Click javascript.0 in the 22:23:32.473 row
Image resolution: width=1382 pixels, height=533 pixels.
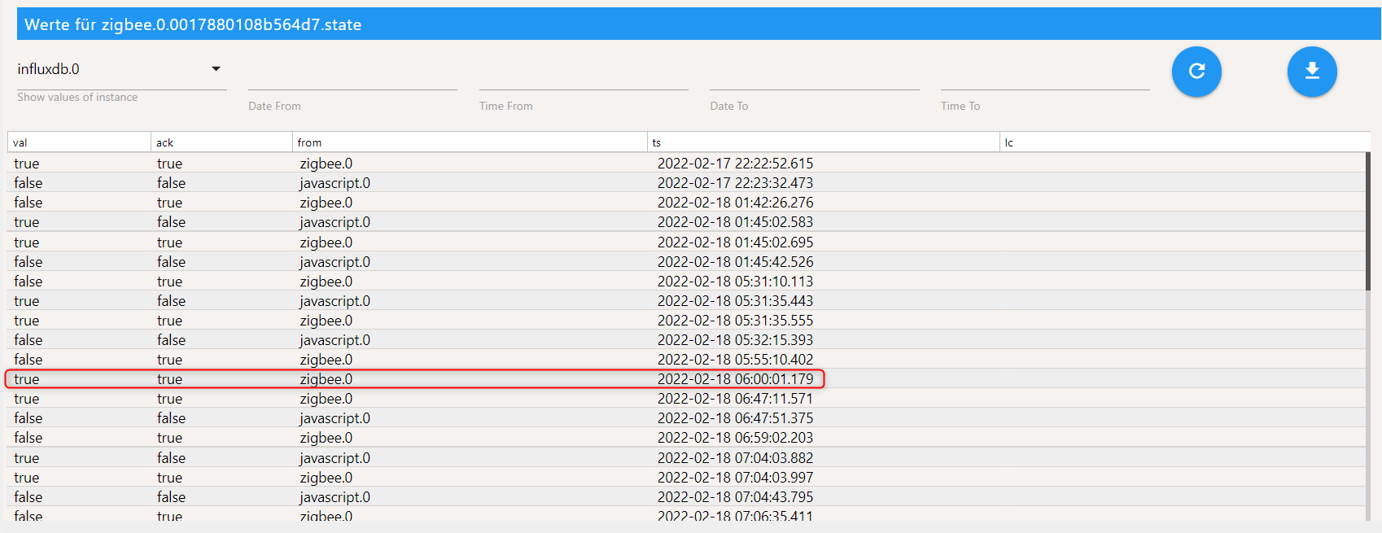(335, 183)
